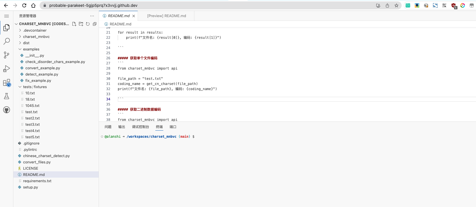Open check_disorder_chars_example.py file

[56, 62]
